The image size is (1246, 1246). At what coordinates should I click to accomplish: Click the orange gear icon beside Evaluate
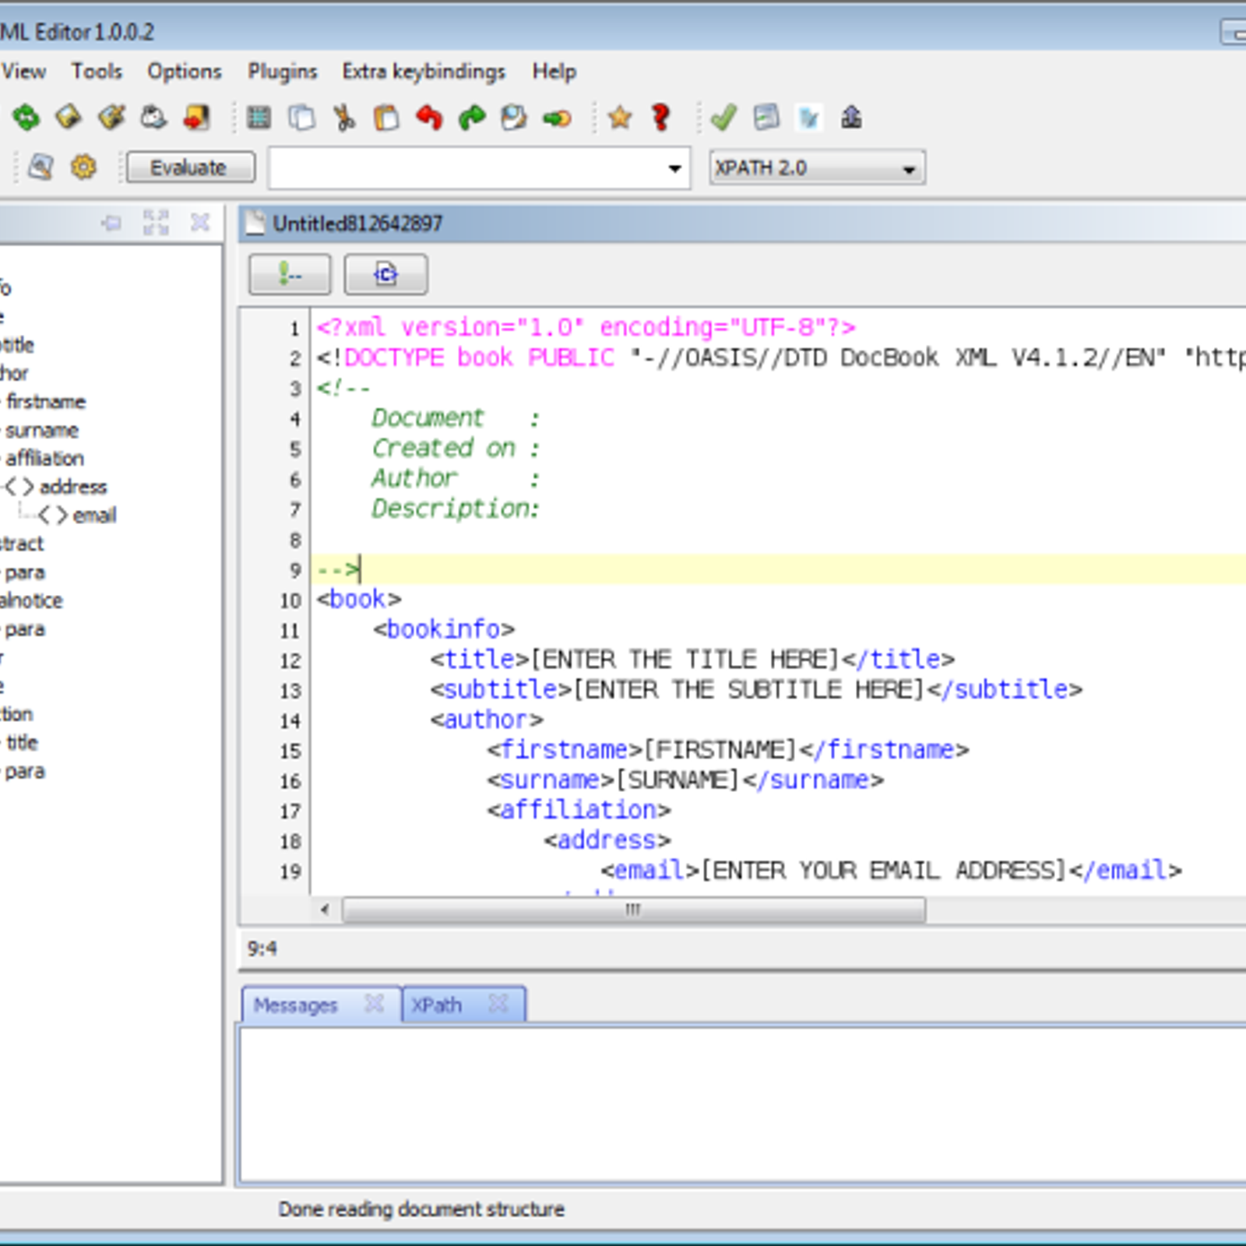[x=83, y=167]
